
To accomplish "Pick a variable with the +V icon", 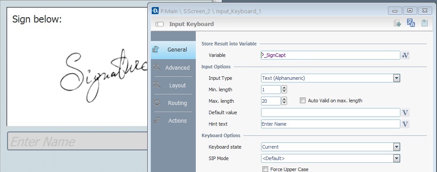I will [405, 56].
